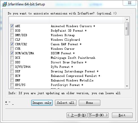The image size is (138, 123).
Task: Click the vertical scrollbar thumb
Action: [x=127, y=29]
